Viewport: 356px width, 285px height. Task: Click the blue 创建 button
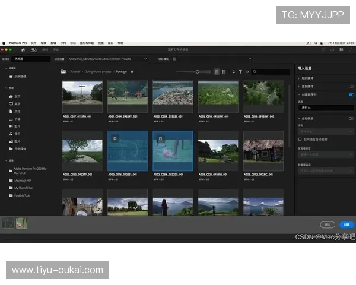tap(346, 225)
